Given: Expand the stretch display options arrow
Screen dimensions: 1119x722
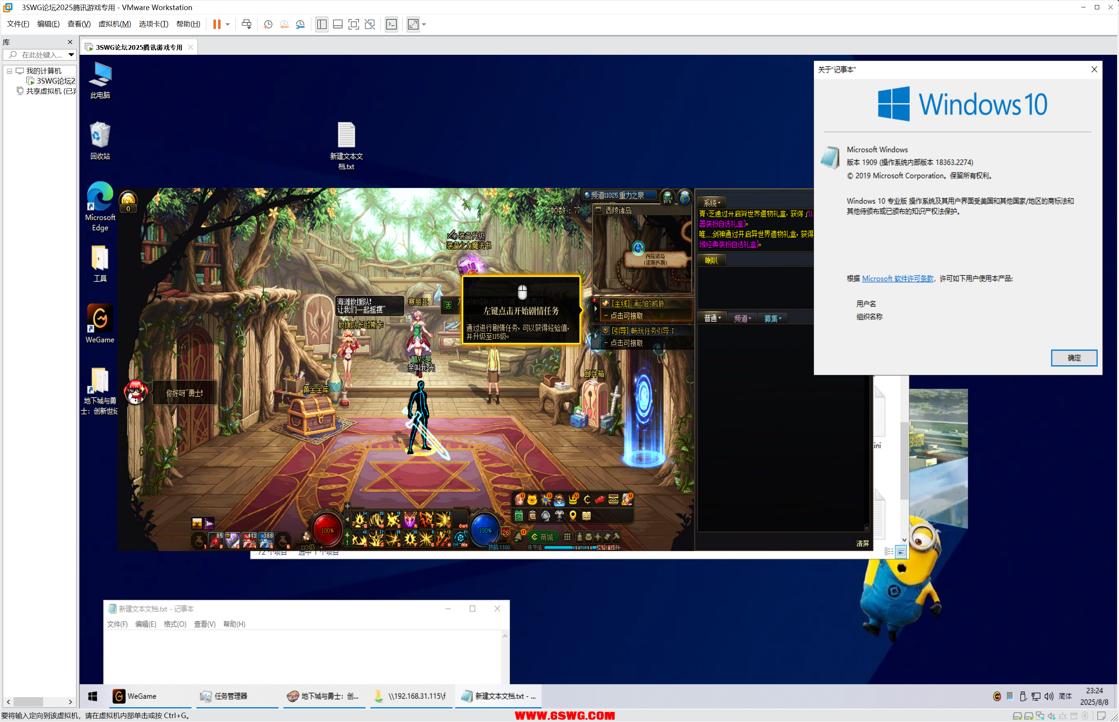Looking at the screenshot, I should (x=424, y=24).
